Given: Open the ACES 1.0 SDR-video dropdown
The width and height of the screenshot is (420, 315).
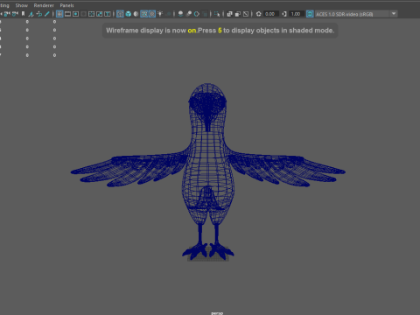Looking at the screenshot, I should (x=356, y=14).
